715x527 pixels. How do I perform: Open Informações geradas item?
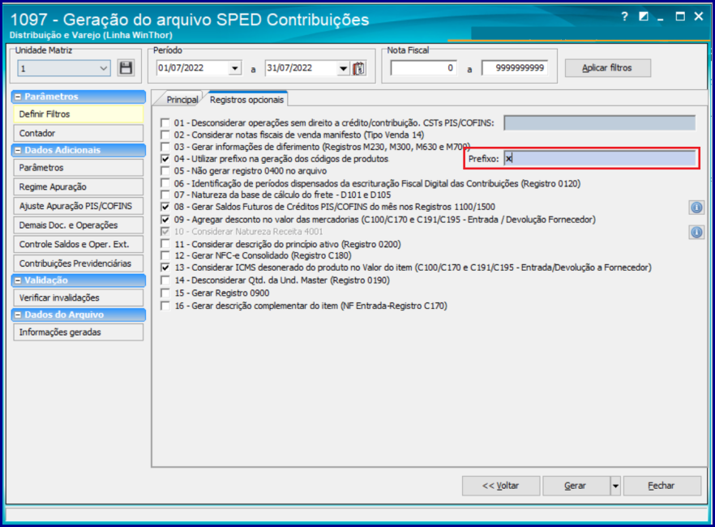(x=79, y=332)
